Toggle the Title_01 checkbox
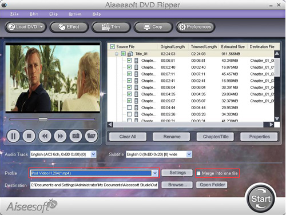Screen dimensions: 286x215 coord(124,54)
